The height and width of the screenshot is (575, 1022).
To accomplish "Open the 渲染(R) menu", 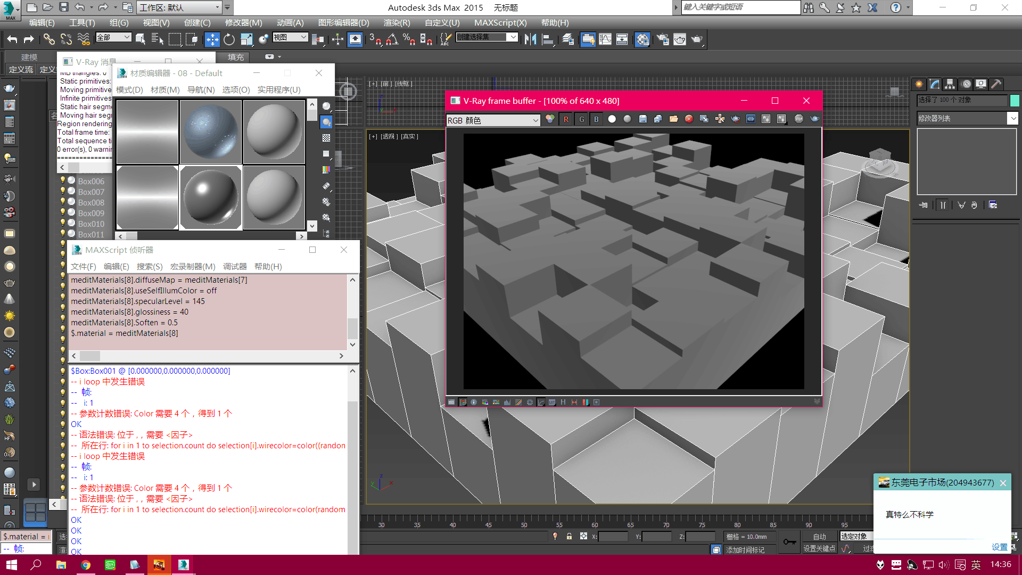I will click(x=397, y=23).
